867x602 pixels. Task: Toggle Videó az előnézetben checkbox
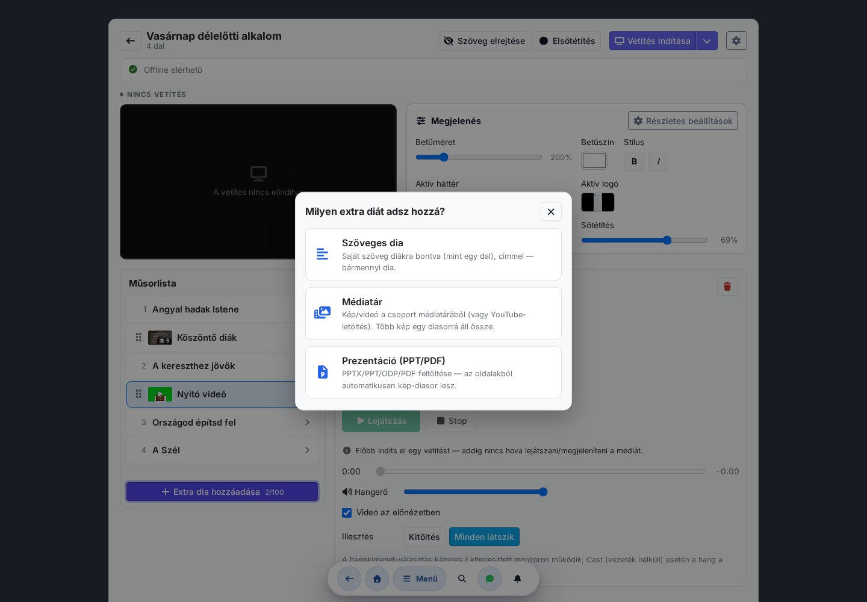[x=347, y=513]
